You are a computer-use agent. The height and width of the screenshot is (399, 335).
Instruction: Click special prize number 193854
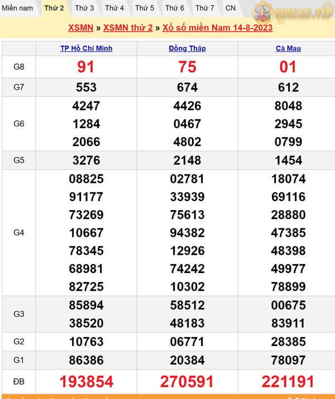point(86,381)
